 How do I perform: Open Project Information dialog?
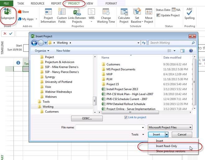tap(48, 16)
